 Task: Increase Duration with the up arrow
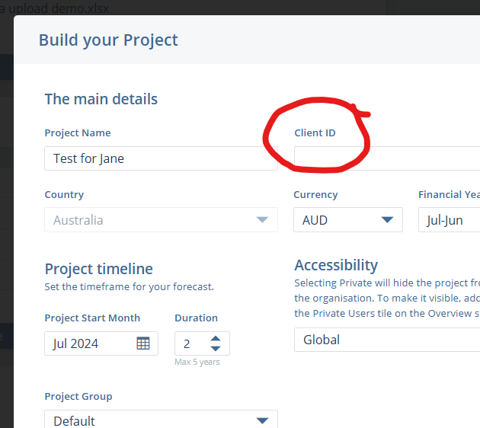[x=216, y=338]
